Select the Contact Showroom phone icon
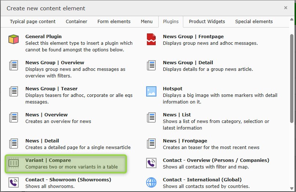The width and height of the screenshot is (296, 192). (14, 182)
